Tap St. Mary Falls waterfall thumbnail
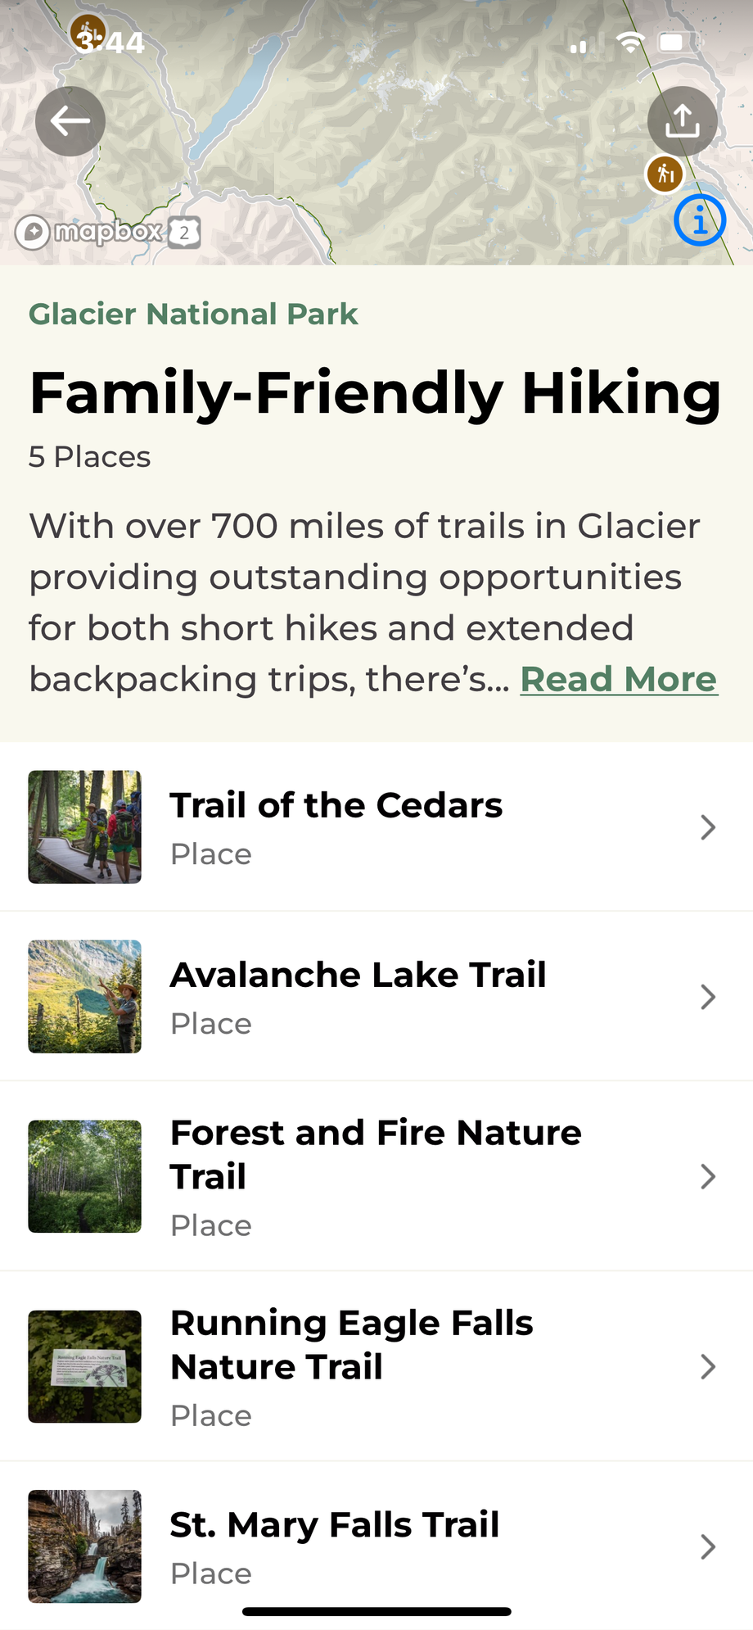The image size is (753, 1630). [85, 1546]
